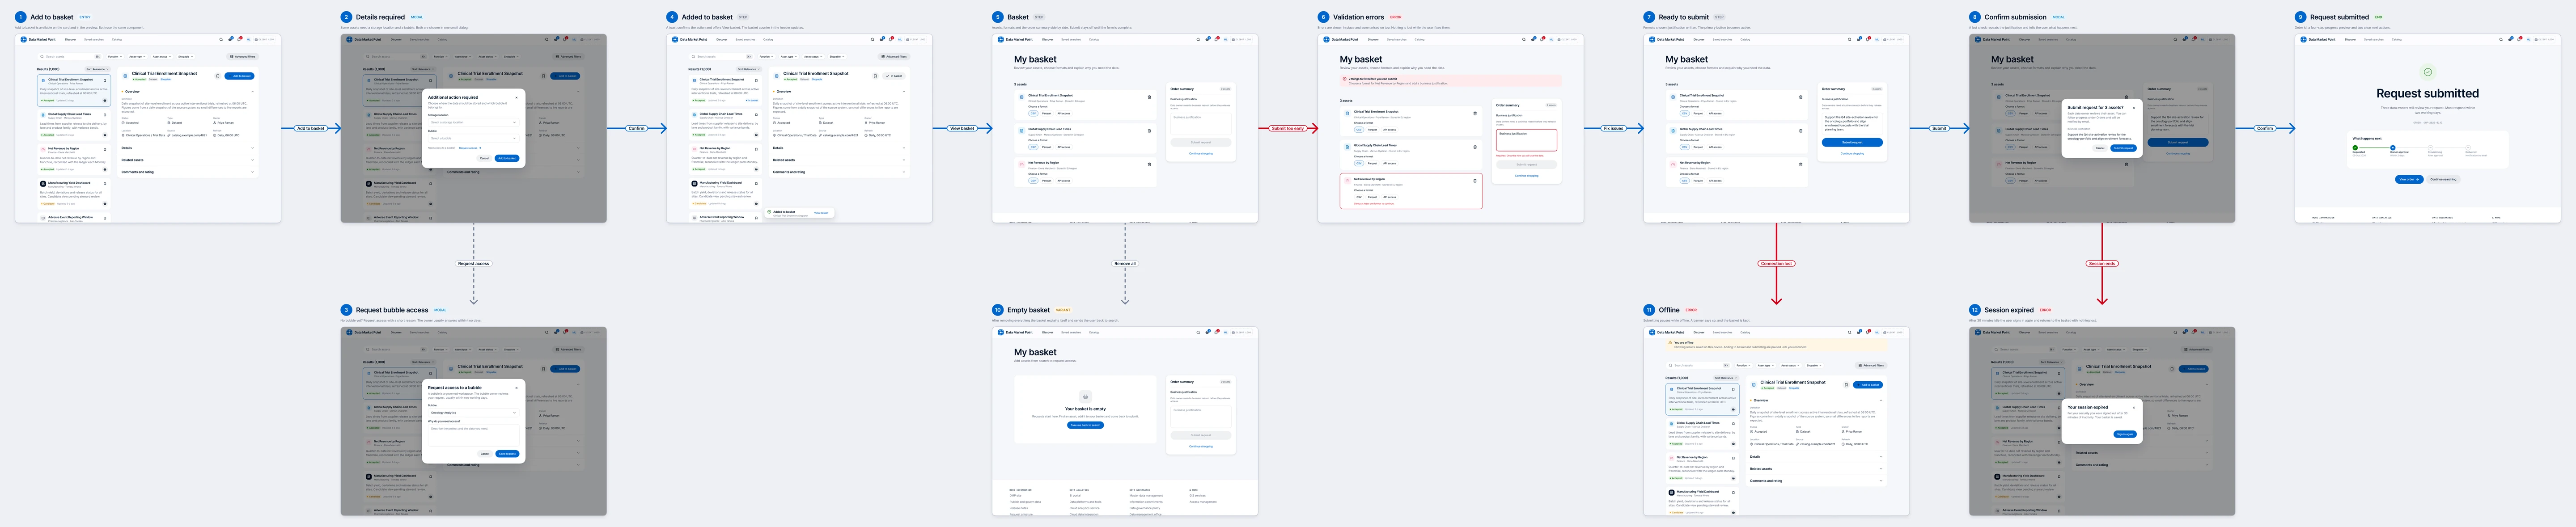Bookmark Global Supply Chain Lead Times card in Add to basket frame
The image size is (2576, 527).
point(105,115)
